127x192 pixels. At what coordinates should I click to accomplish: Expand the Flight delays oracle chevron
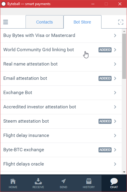[x=115, y=164]
